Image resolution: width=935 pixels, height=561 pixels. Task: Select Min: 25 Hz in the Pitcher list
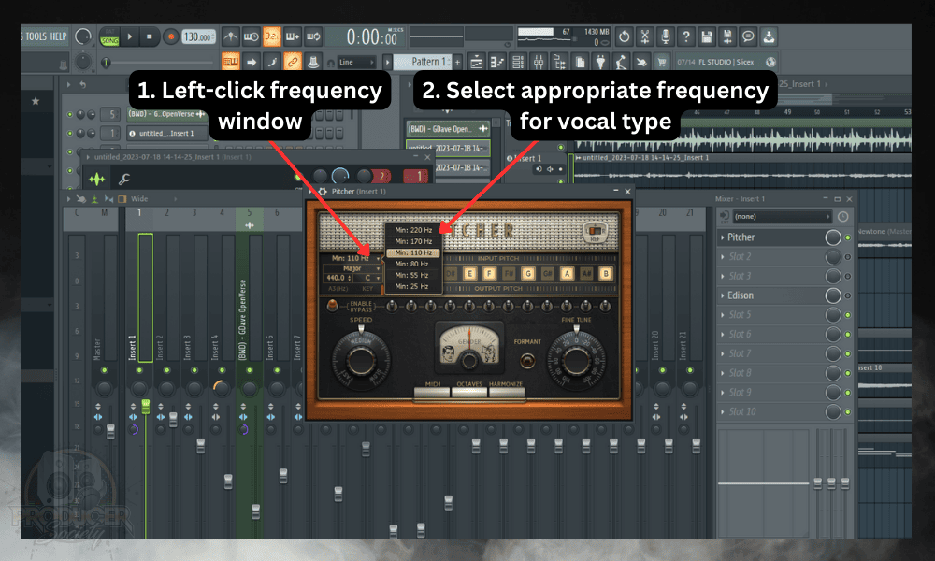coord(413,287)
